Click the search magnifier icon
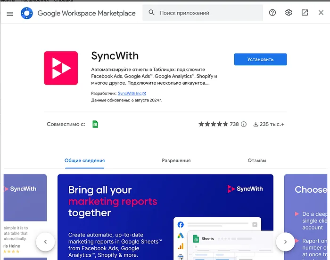Image resolution: width=330 pixels, height=260 pixels. coord(151,13)
